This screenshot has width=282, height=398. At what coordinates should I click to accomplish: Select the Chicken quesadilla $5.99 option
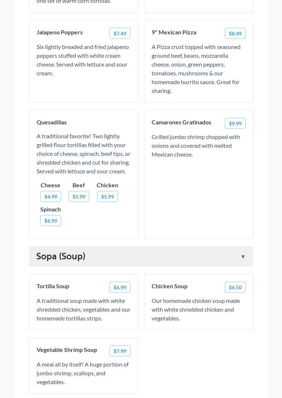[x=107, y=196]
